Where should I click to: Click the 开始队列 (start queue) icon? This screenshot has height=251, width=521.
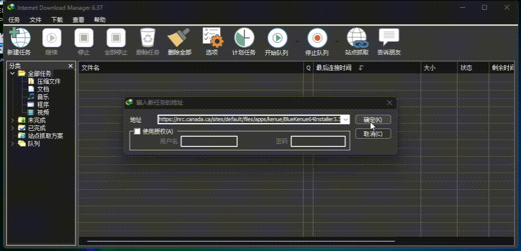pyautogui.click(x=278, y=38)
